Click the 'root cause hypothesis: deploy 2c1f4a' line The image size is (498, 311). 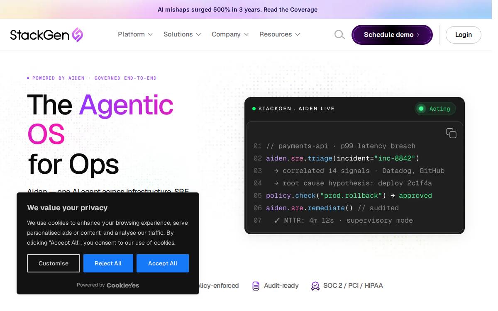pos(353,183)
